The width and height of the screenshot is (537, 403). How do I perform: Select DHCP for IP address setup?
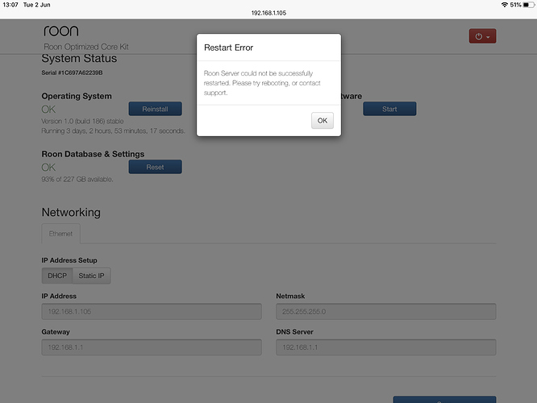57,276
